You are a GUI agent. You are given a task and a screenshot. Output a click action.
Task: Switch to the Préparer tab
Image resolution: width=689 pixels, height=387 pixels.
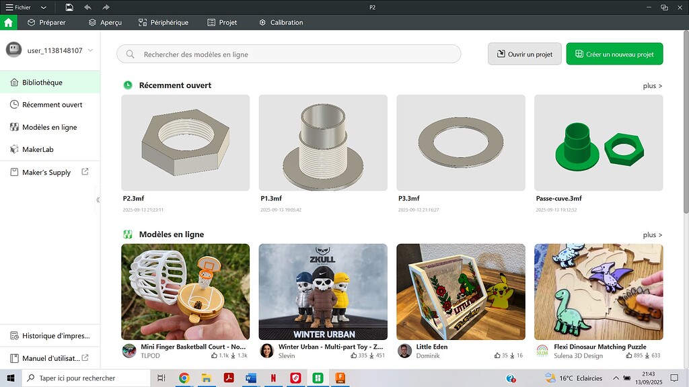(46, 22)
